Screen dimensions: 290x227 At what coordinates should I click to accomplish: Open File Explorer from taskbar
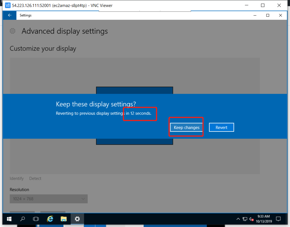coord(64,219)
